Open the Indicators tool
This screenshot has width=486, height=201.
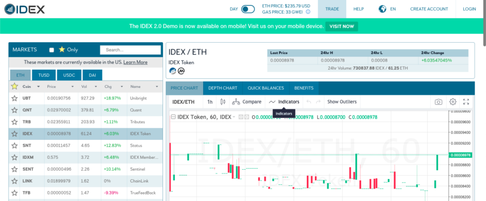point(284,102)
